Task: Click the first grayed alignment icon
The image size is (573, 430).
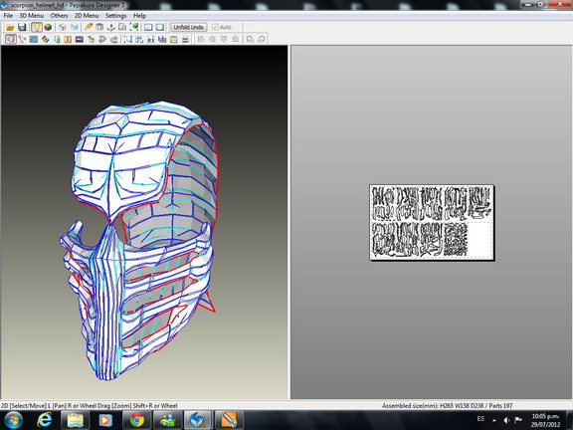Action: [x=201, y=39]
